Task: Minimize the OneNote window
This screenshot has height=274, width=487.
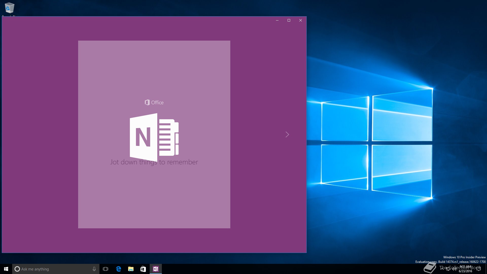Action: point(277,20)
